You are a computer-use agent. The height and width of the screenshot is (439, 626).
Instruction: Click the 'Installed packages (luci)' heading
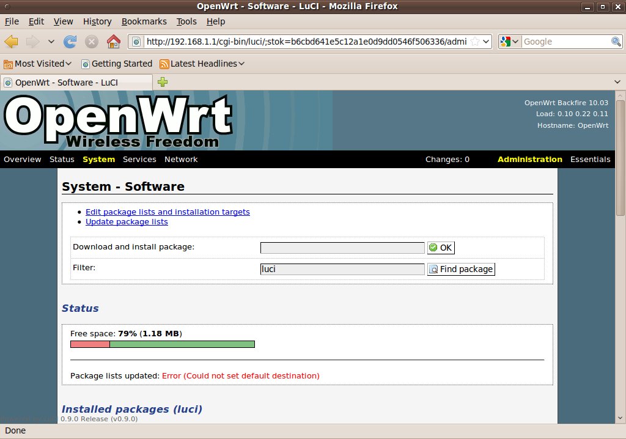132,409
